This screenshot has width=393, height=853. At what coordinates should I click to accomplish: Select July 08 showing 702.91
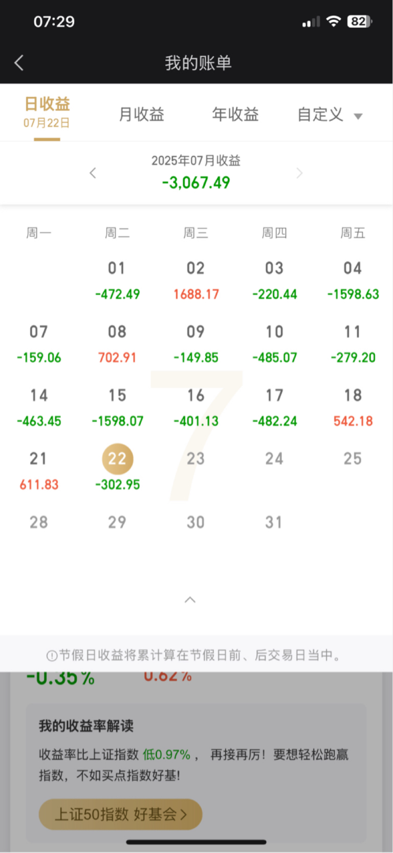(x=117, y=343)
